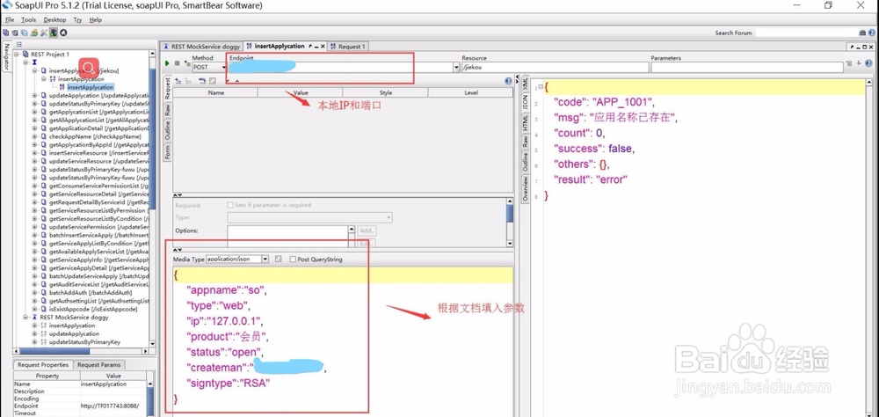Open the Request Params tab
Screen dimensions: 879x417
click(100, 365)
